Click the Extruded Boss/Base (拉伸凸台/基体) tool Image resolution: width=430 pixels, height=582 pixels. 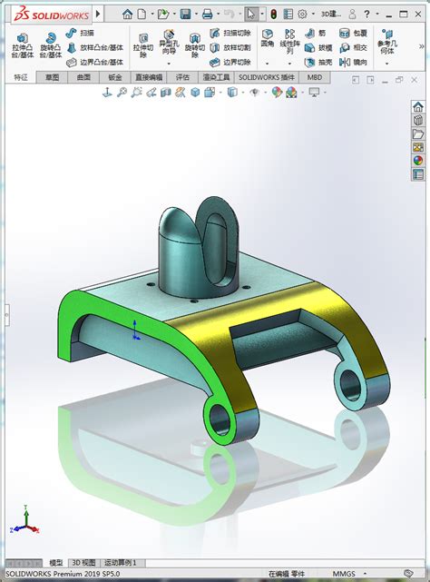tap(23, 45)
